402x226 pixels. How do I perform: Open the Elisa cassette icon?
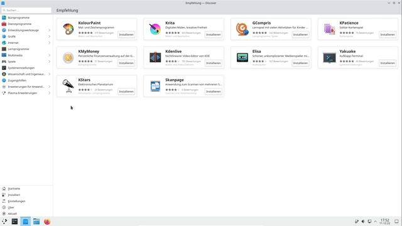pyautogui.click(x=242, y=57)
